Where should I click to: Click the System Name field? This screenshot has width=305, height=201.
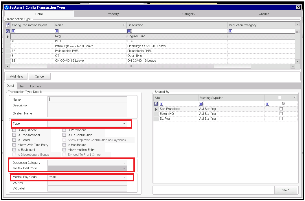pos(87,114)
